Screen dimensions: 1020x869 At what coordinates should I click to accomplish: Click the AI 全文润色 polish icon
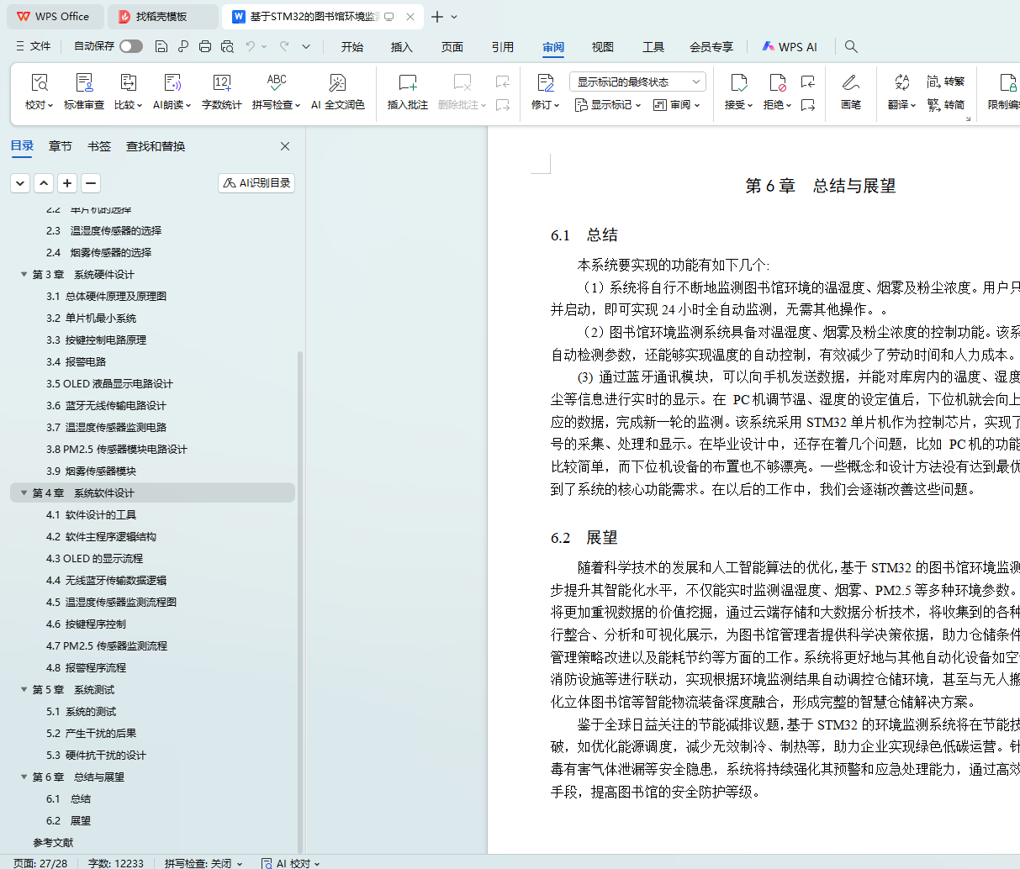tap(337, 83)
